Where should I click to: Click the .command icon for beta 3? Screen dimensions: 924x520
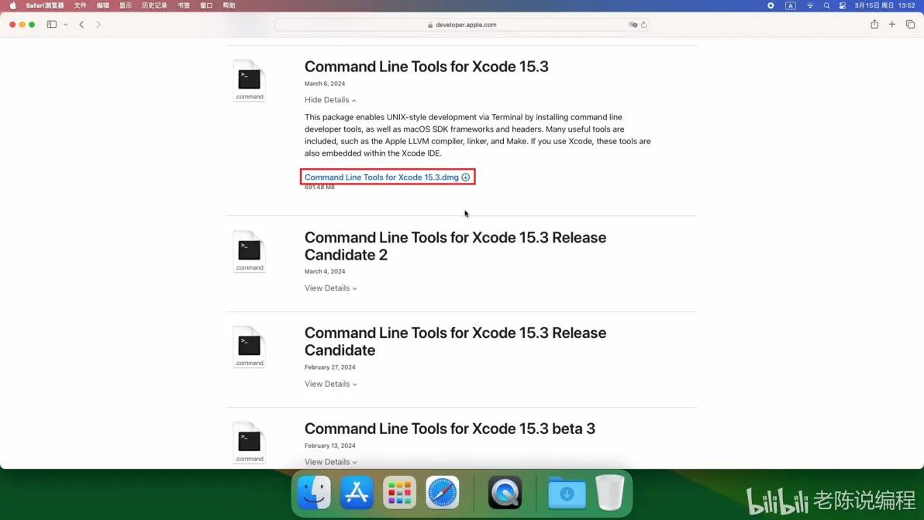pyautogui.click(x=250, y=443)
